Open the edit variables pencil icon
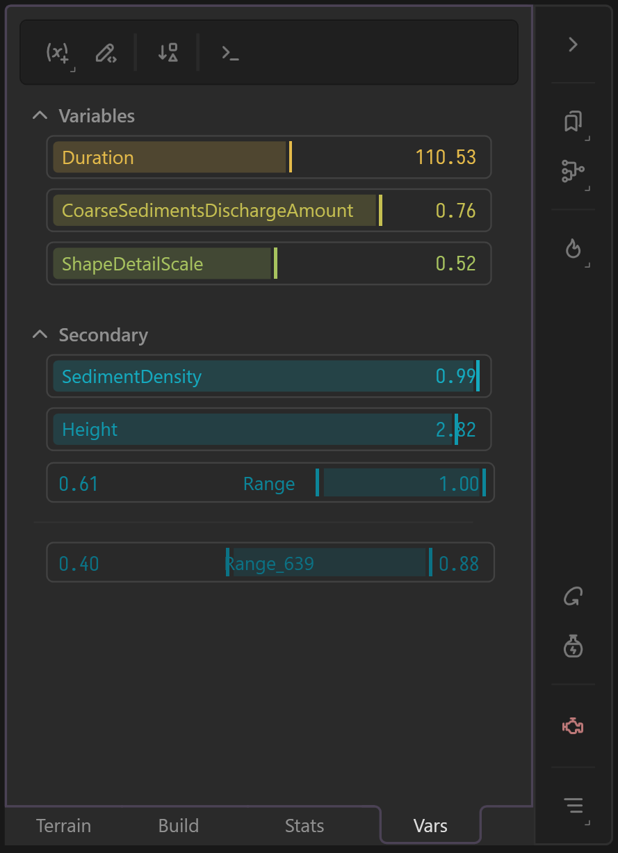The image size is (618, 853). 106,53
